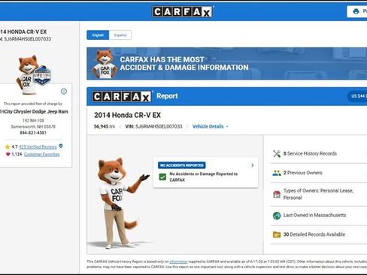This screenshot has height=275, width=367.
Task: Click the CARFAX logo in the top header
Action: [183, 12]
